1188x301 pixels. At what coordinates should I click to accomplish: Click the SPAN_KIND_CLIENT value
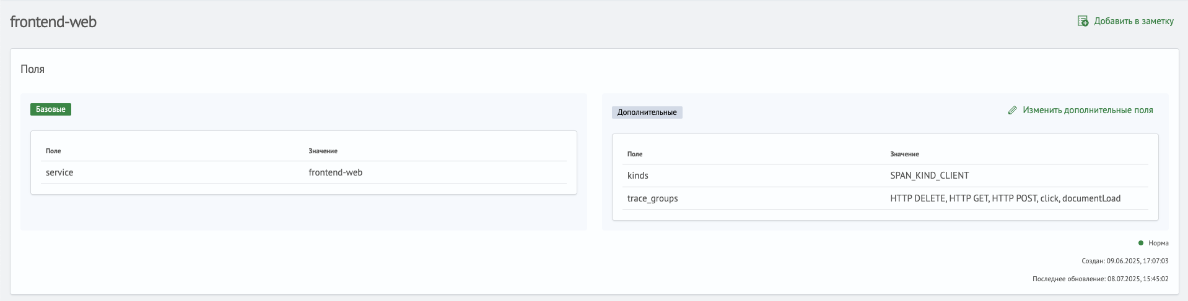click(x=930, y=176)
